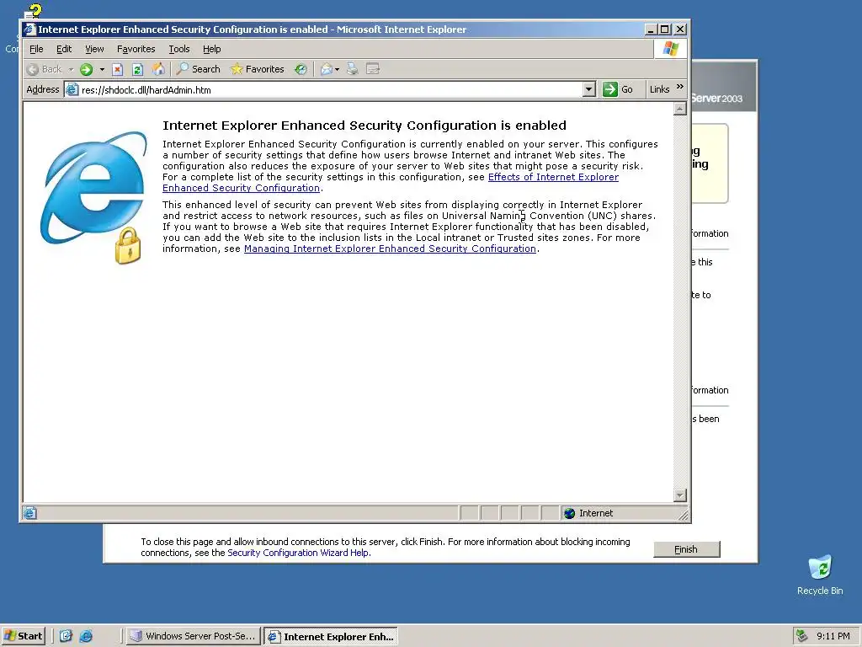The width and height of the screenshot is (862, 647).
Task: Click Show Desktop quick launch icon
Action: point(66,636)
